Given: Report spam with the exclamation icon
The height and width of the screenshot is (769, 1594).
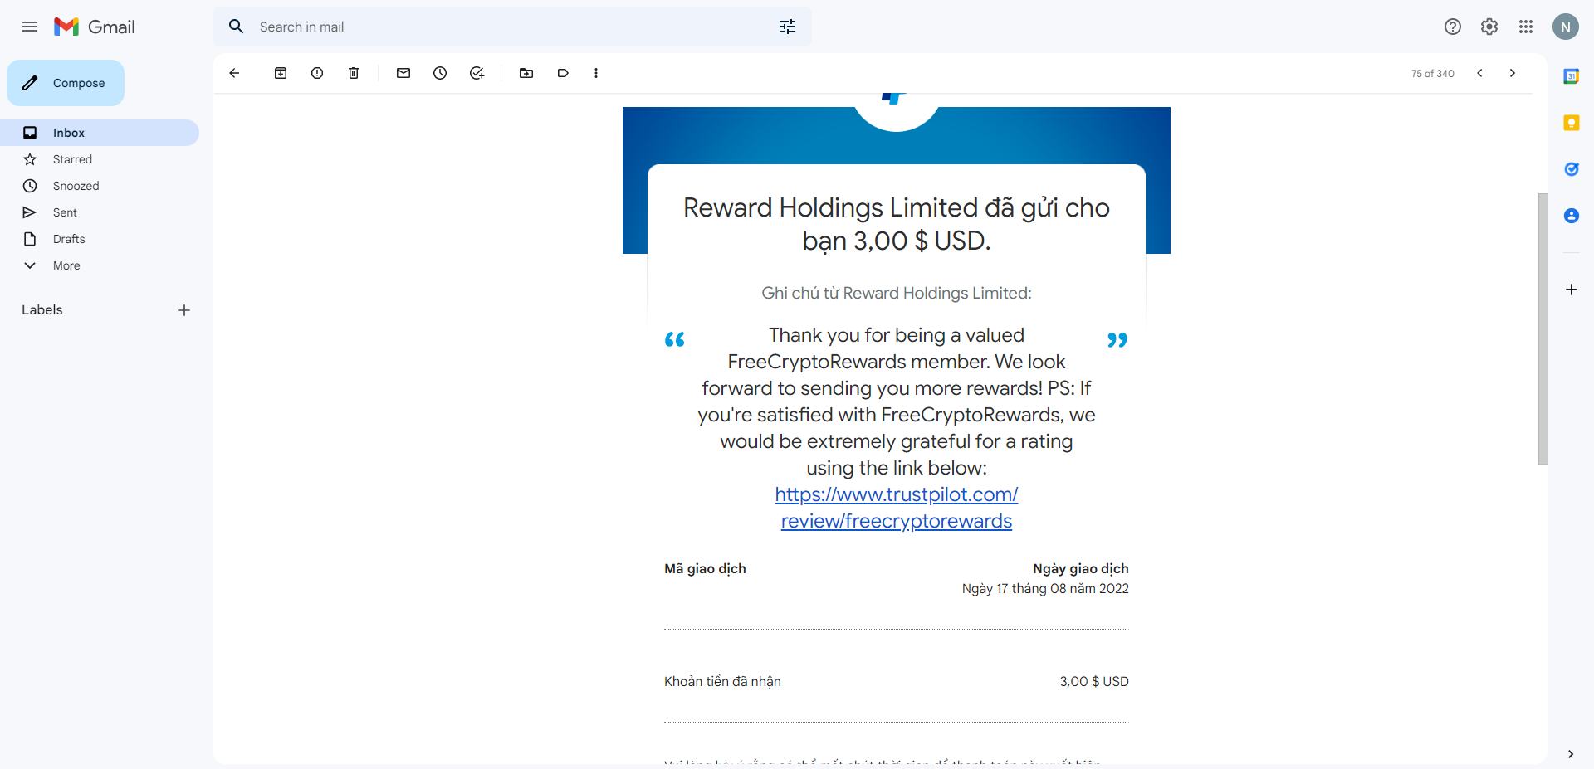Looking at the screenshot, I should click(x=317, y=73).
